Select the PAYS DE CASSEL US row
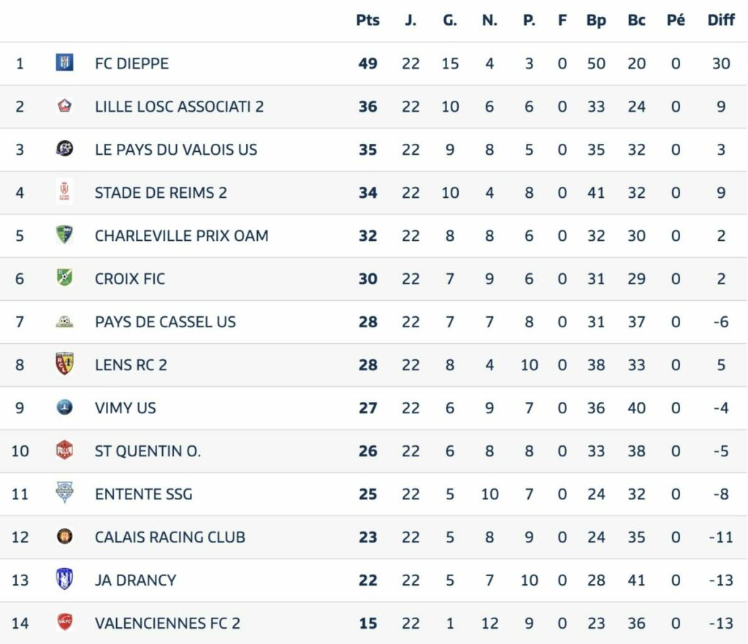 coord(374,322)
